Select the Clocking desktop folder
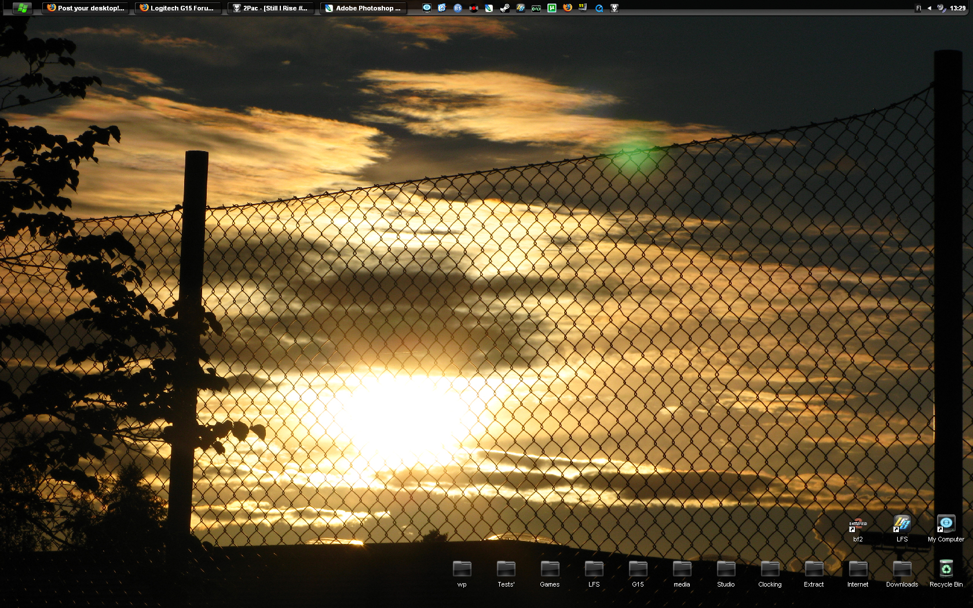 click(770, 574)
